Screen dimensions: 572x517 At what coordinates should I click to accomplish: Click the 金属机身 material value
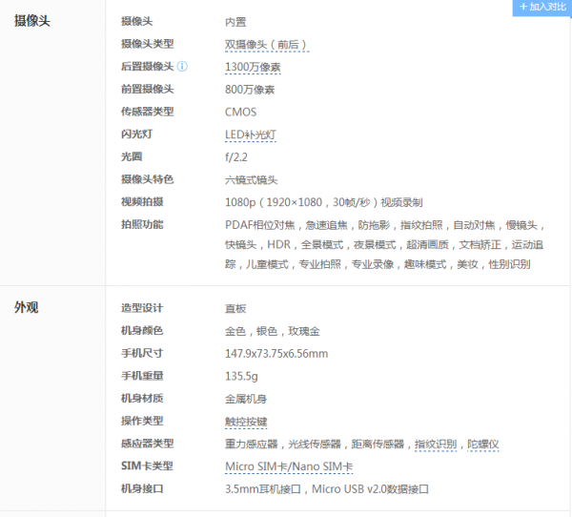246,399
